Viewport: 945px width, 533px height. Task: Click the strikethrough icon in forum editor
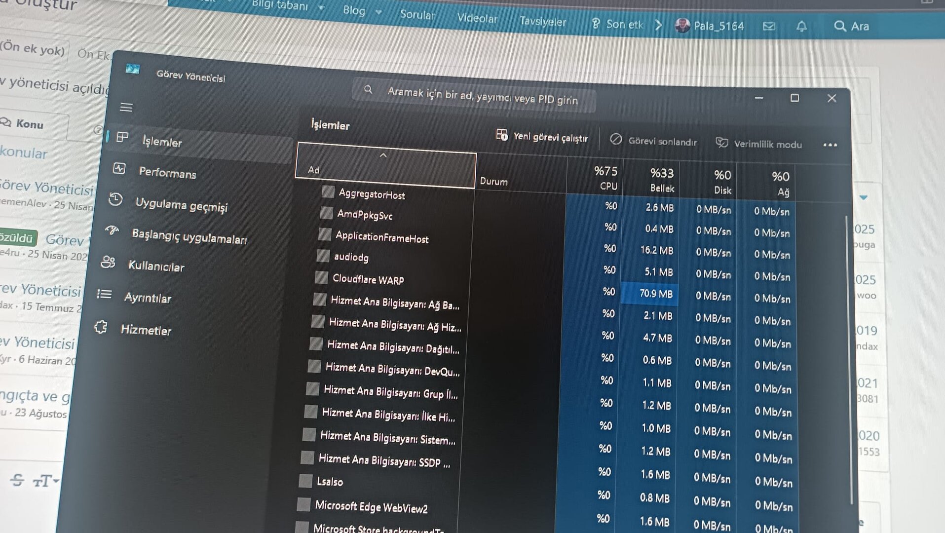click(17, 479)
